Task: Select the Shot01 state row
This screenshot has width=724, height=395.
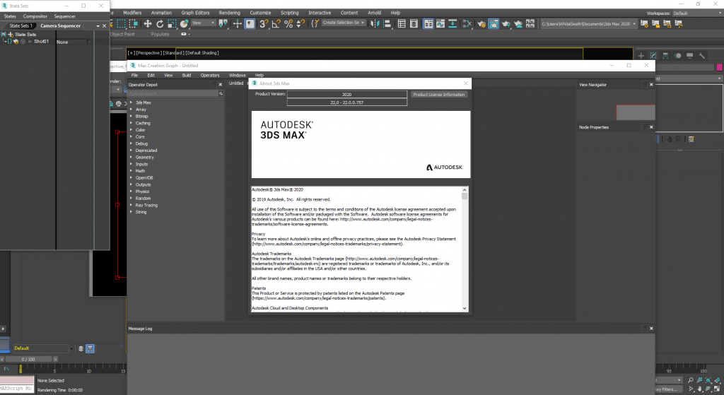Action: pyautogui.click(x=41, y=42)
